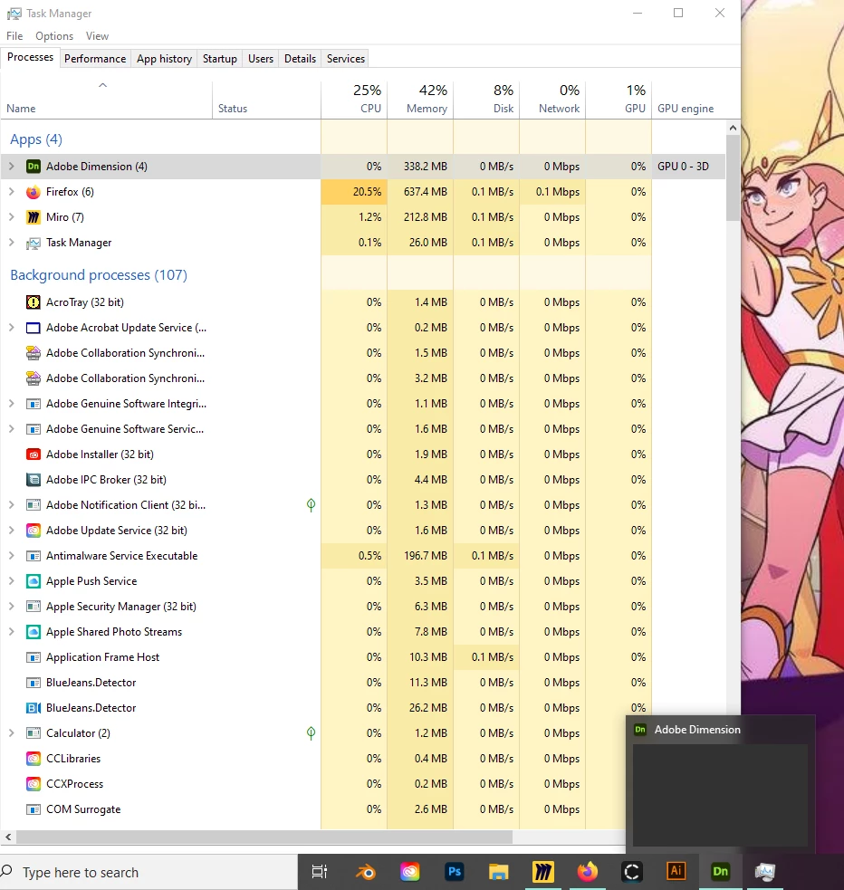Click the Adobe Dimension process icon

(x=34, y=167)
